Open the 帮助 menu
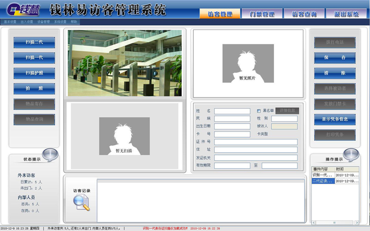The image size is (370, 231). pyautogui.click(x=74, y=22)
